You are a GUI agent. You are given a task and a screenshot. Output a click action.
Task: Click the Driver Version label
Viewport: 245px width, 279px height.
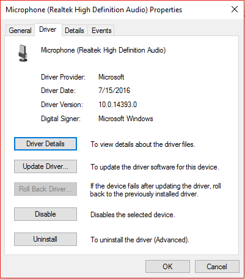click(x=62, y=105)
